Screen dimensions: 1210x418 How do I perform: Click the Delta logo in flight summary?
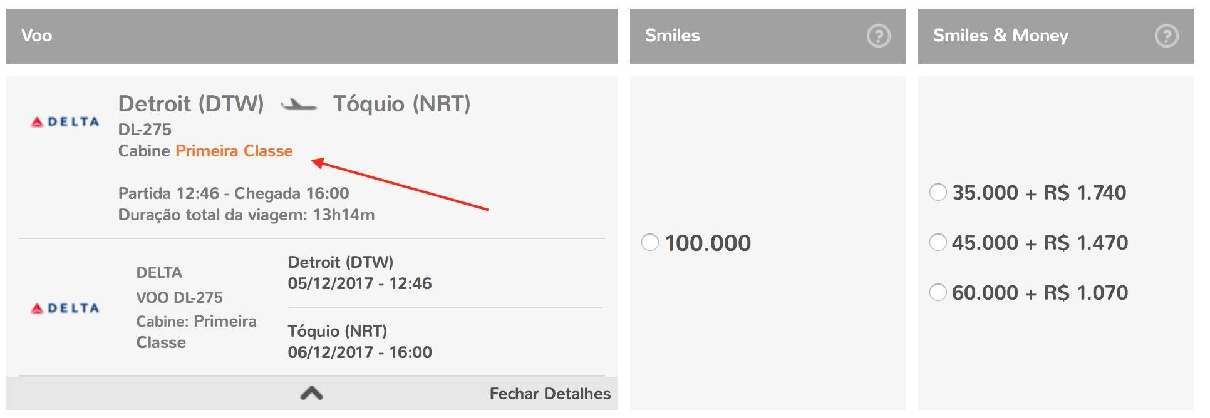(65, 122)
